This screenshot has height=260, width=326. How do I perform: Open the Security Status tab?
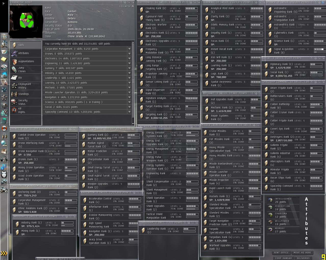(x=26, y=102)
